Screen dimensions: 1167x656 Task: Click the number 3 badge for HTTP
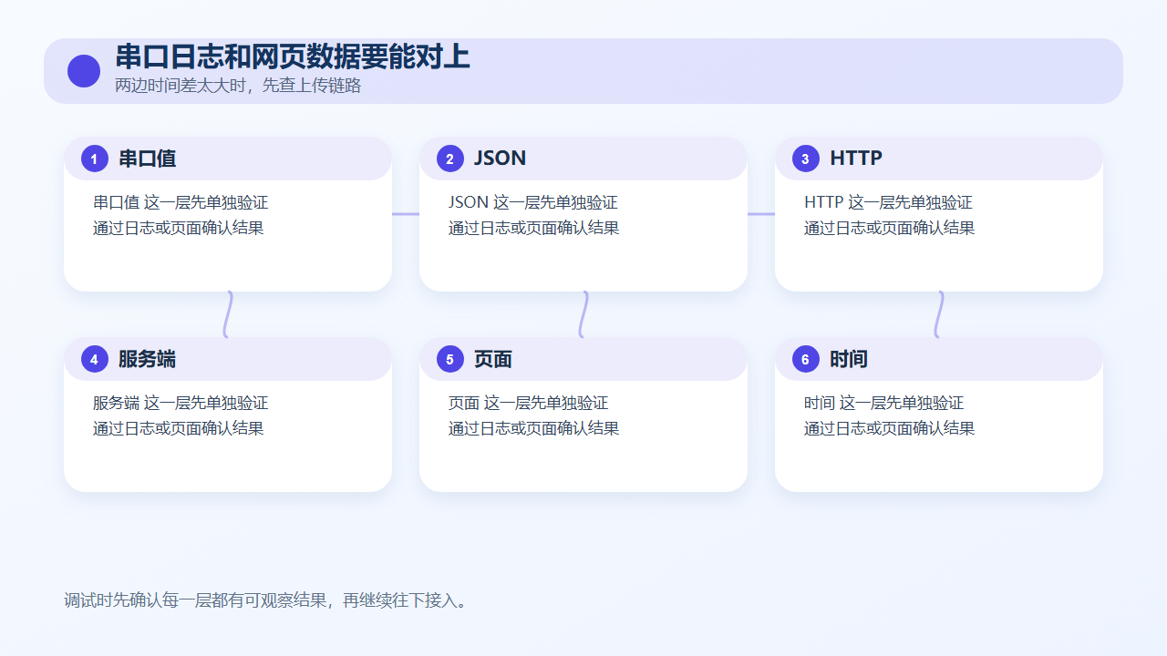806,159
